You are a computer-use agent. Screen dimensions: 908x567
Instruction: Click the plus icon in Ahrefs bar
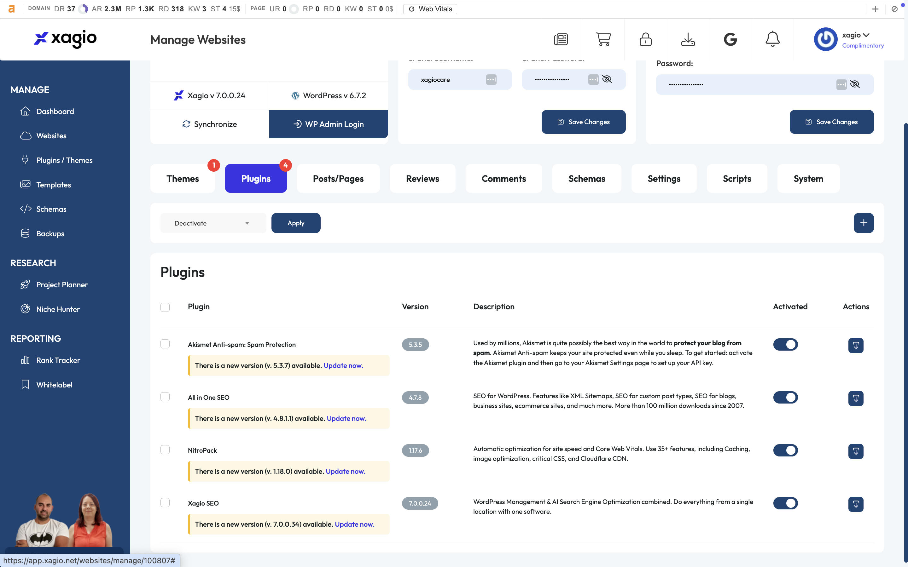point(875,9)
